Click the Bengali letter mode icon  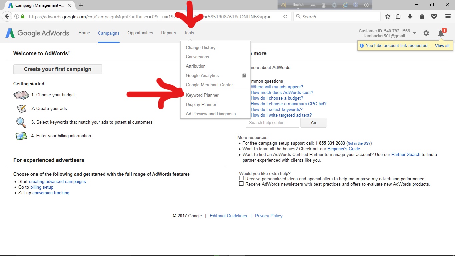283,5
